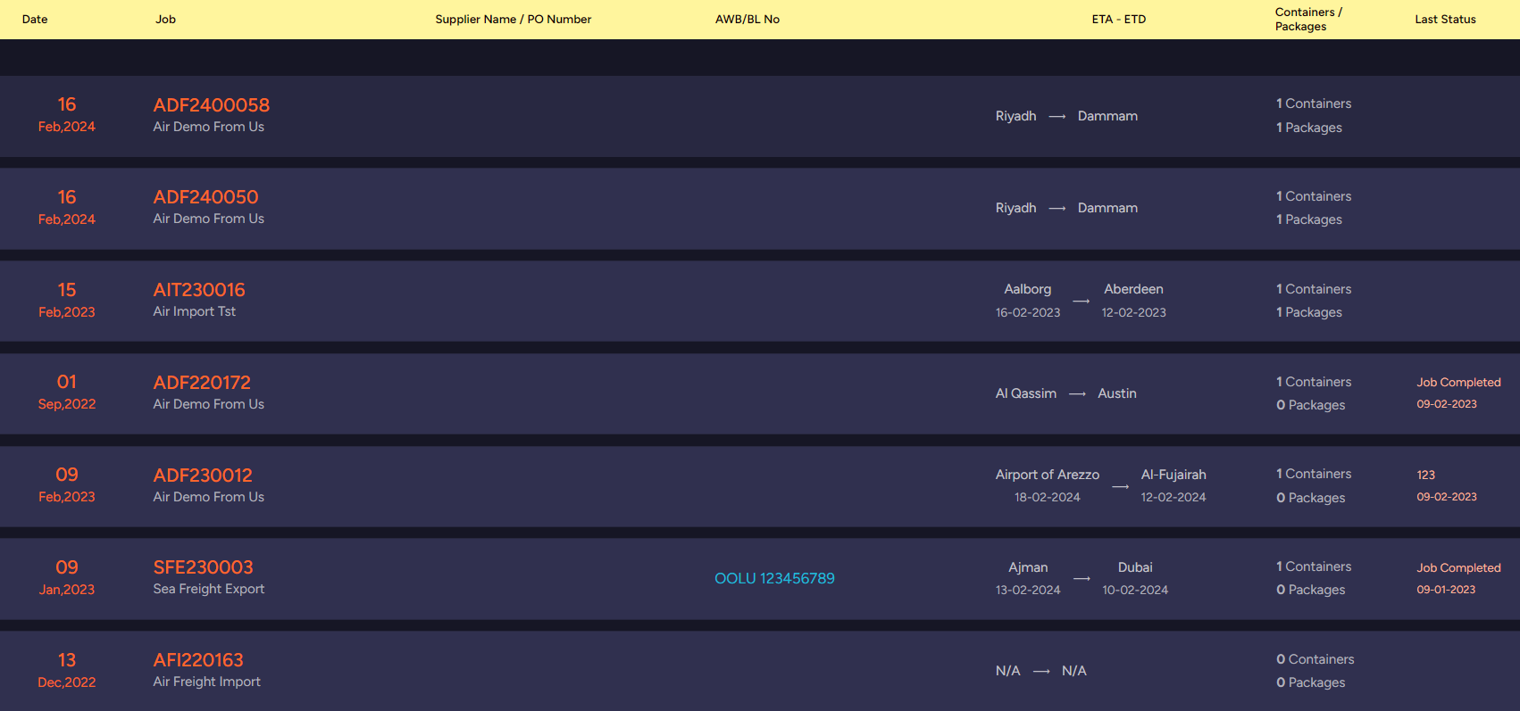Click Austin destination text
Screen dimensions: 1520x711
click(1117, 393)
